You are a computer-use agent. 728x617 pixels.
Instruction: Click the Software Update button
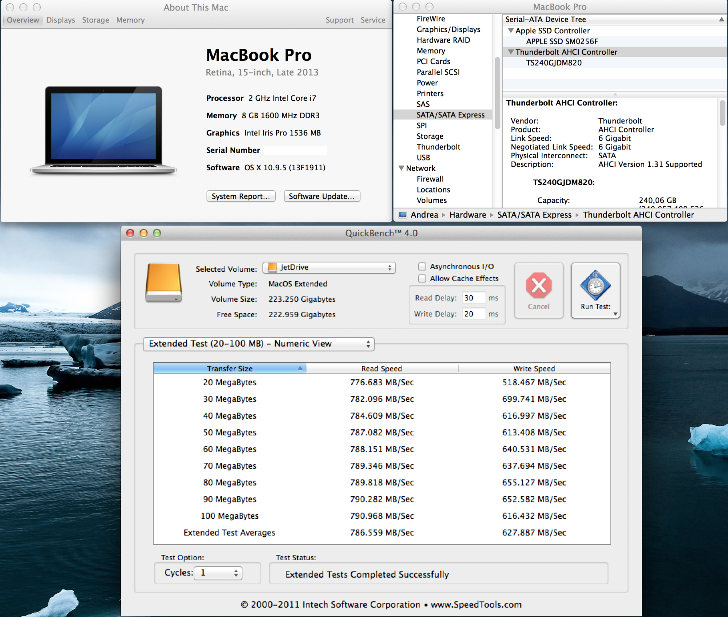[322, 196]
